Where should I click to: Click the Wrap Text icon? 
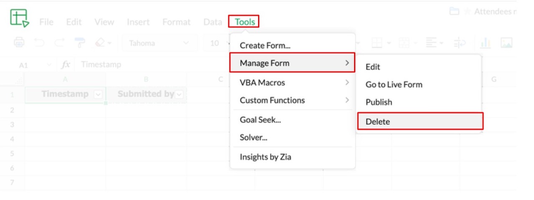(x=459, y=42)
